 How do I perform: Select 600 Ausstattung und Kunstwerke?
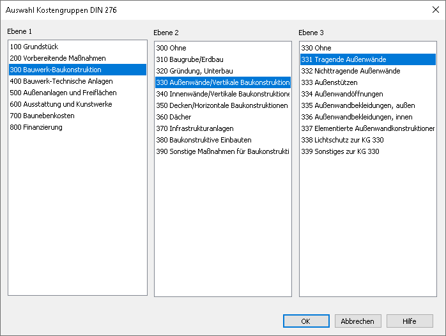77,104
